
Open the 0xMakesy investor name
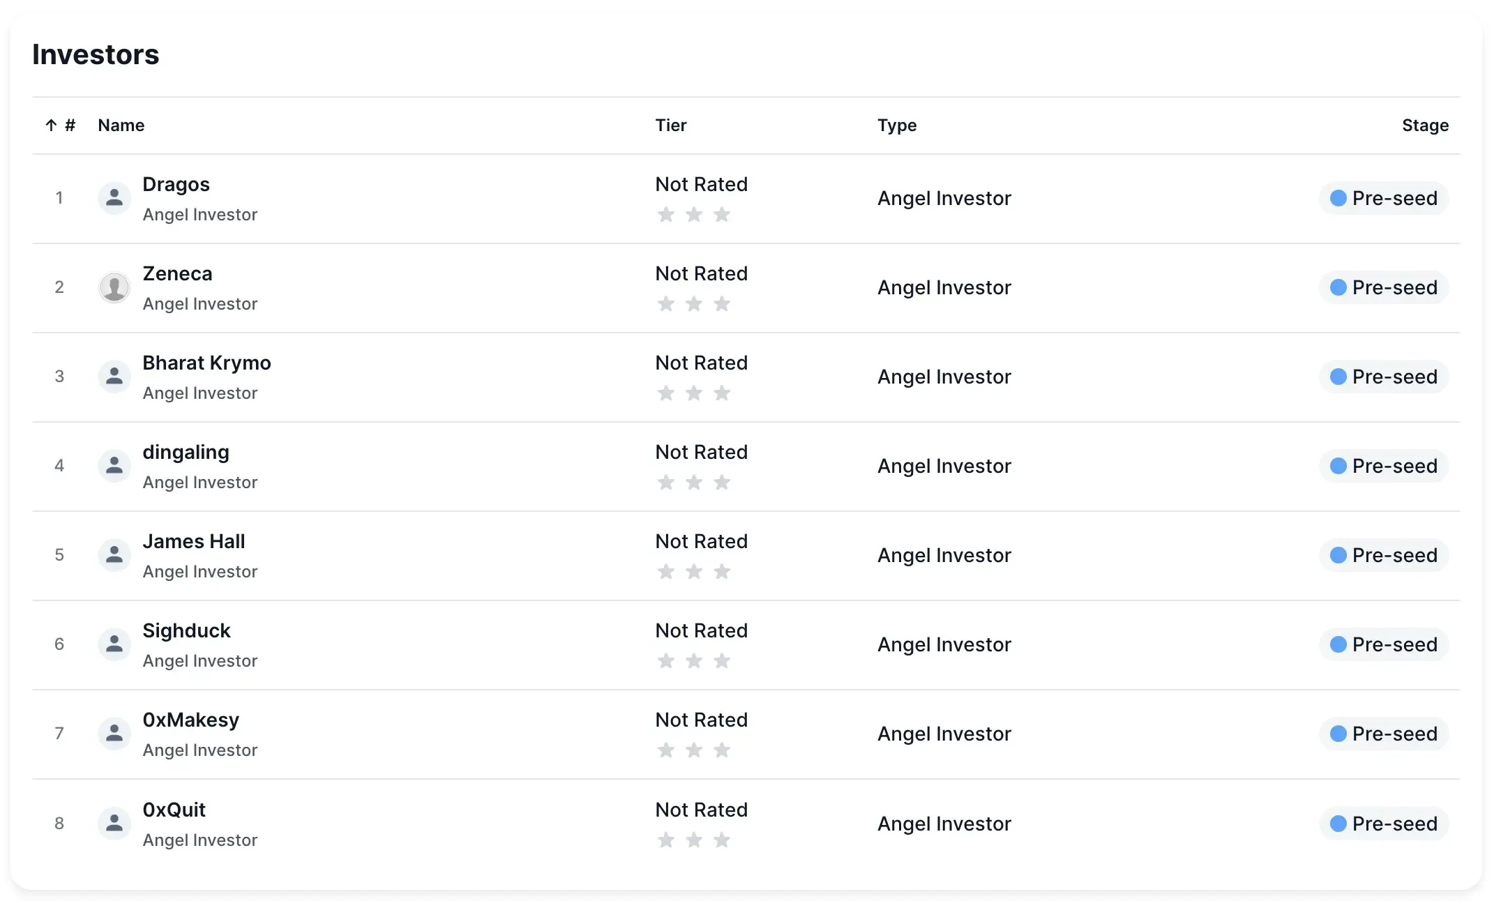tap(191, 720)
